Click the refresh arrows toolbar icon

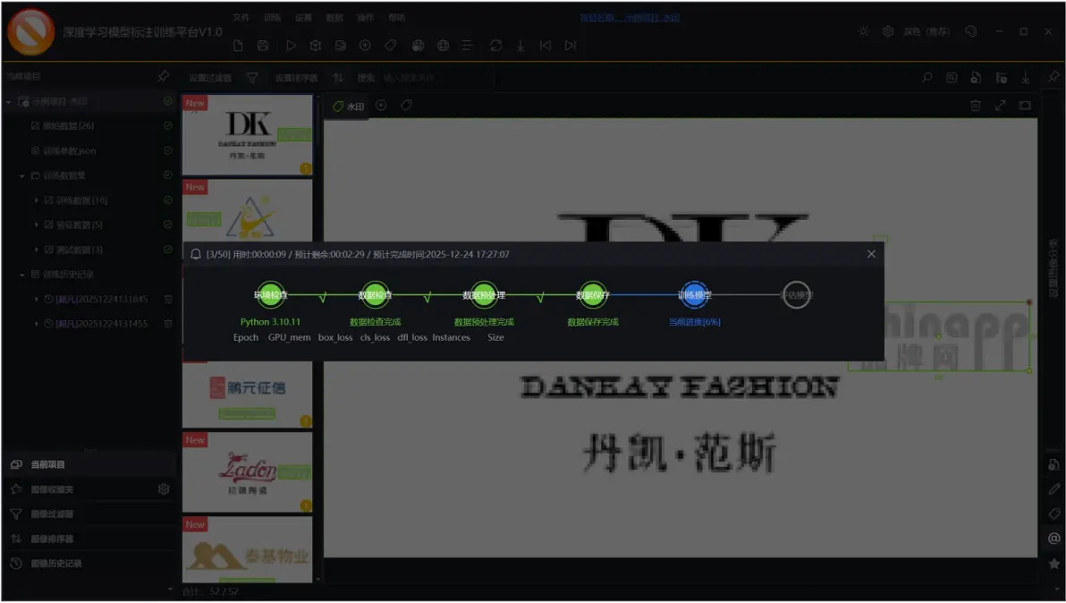[x=495, y=46]
